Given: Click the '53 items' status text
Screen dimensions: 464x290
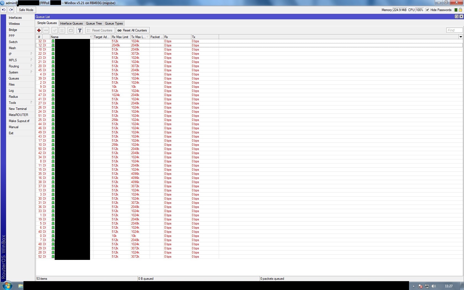Looking at the screenshot, I should pyautogui.click(x=42, y=279).
